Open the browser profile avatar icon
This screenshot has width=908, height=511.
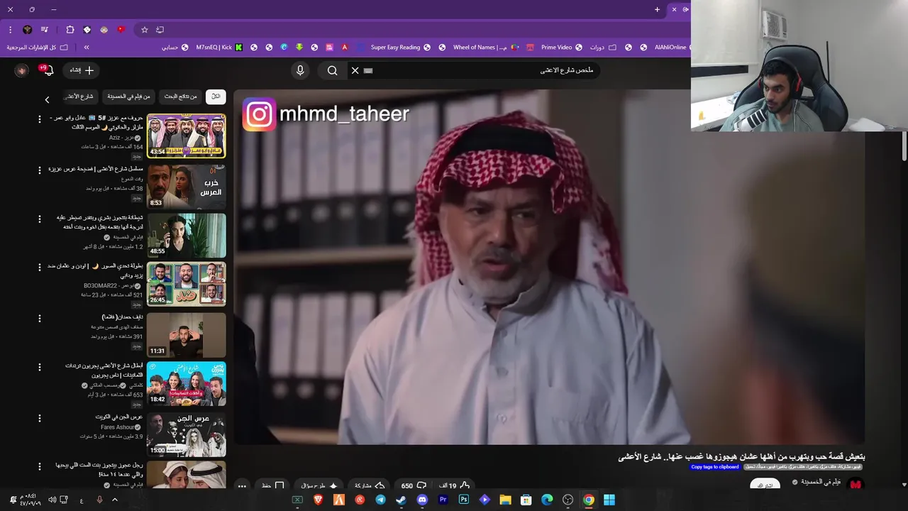[x=28, y=30]
